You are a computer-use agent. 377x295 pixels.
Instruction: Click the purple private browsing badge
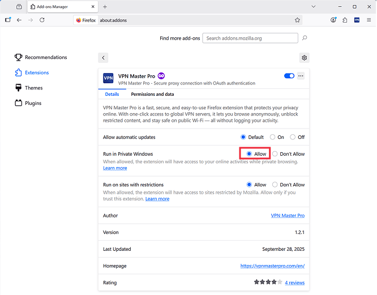[x=161, y=76]
